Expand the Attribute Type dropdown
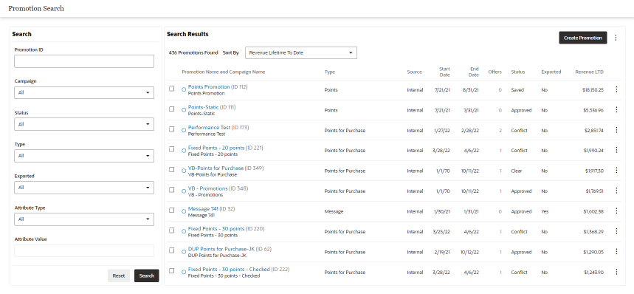The image size is (634, 294). pos(84,219)
